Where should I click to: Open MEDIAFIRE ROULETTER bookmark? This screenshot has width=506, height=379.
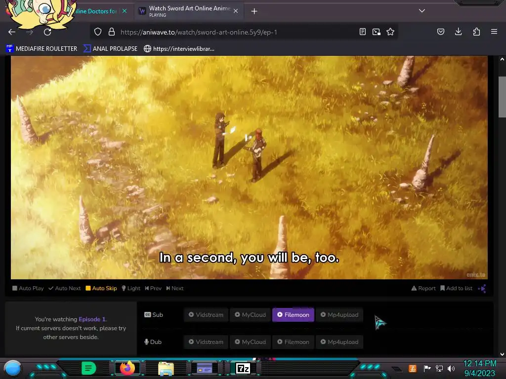tap(42, 49)
